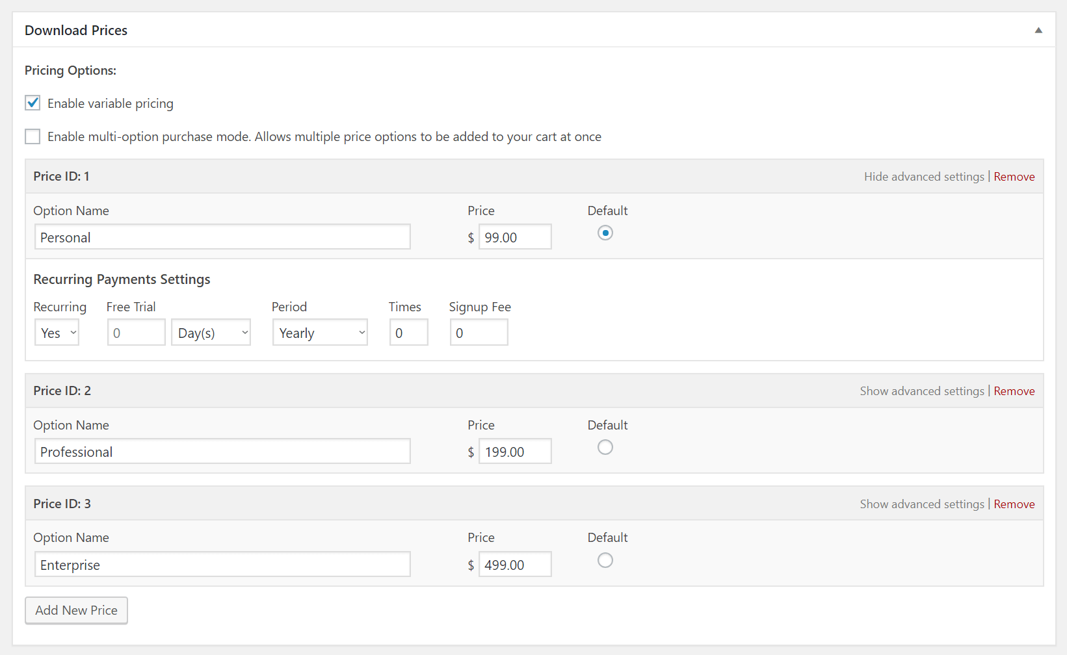1067x655 pixels.
Task: Collapse the Download Prices panel arrow
Action: point(1038,31)
